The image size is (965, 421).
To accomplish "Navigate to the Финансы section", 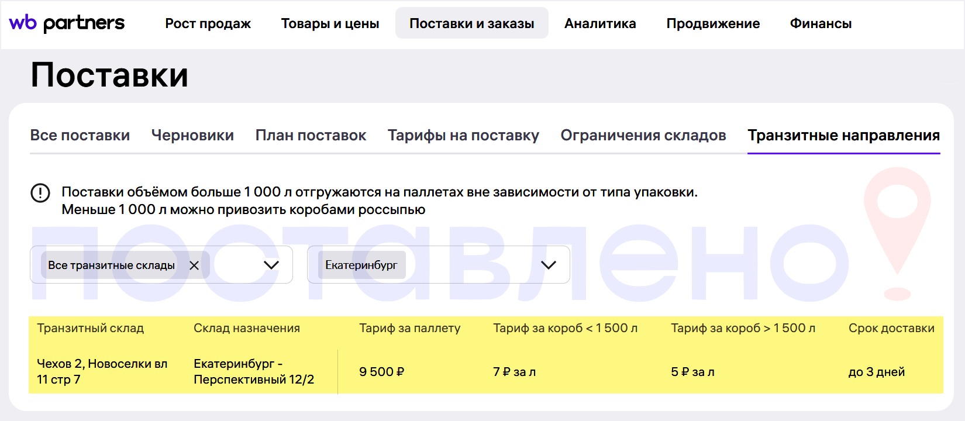I will (x=821, y=23).
